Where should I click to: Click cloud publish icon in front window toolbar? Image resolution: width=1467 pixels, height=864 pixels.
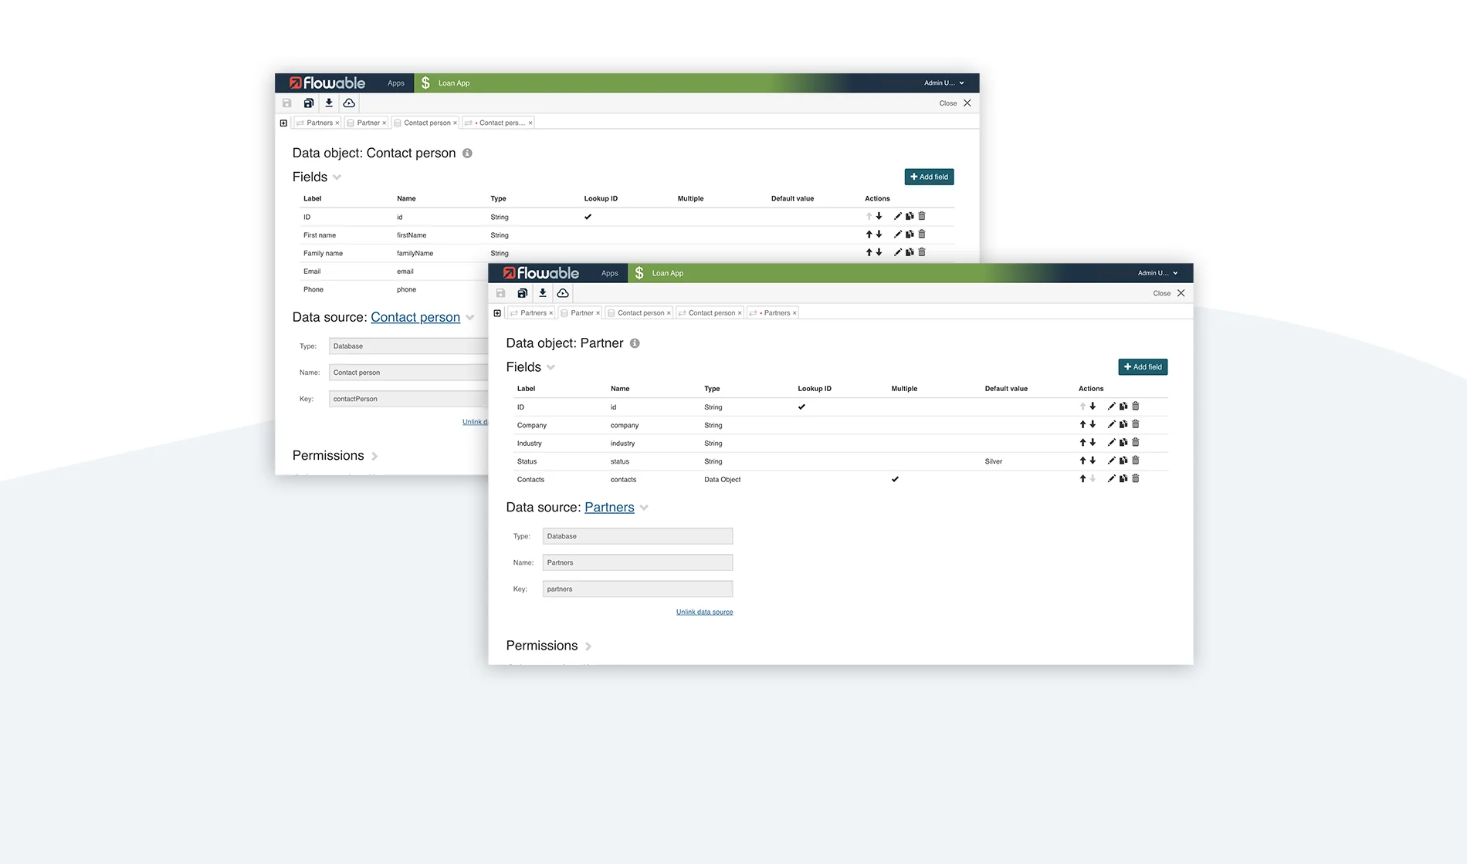(563, 293)
